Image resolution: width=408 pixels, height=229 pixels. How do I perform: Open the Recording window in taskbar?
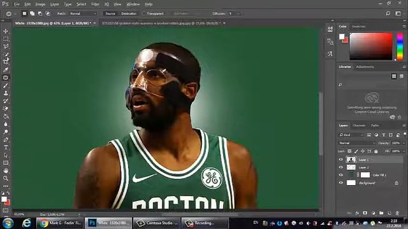(205, 223)
